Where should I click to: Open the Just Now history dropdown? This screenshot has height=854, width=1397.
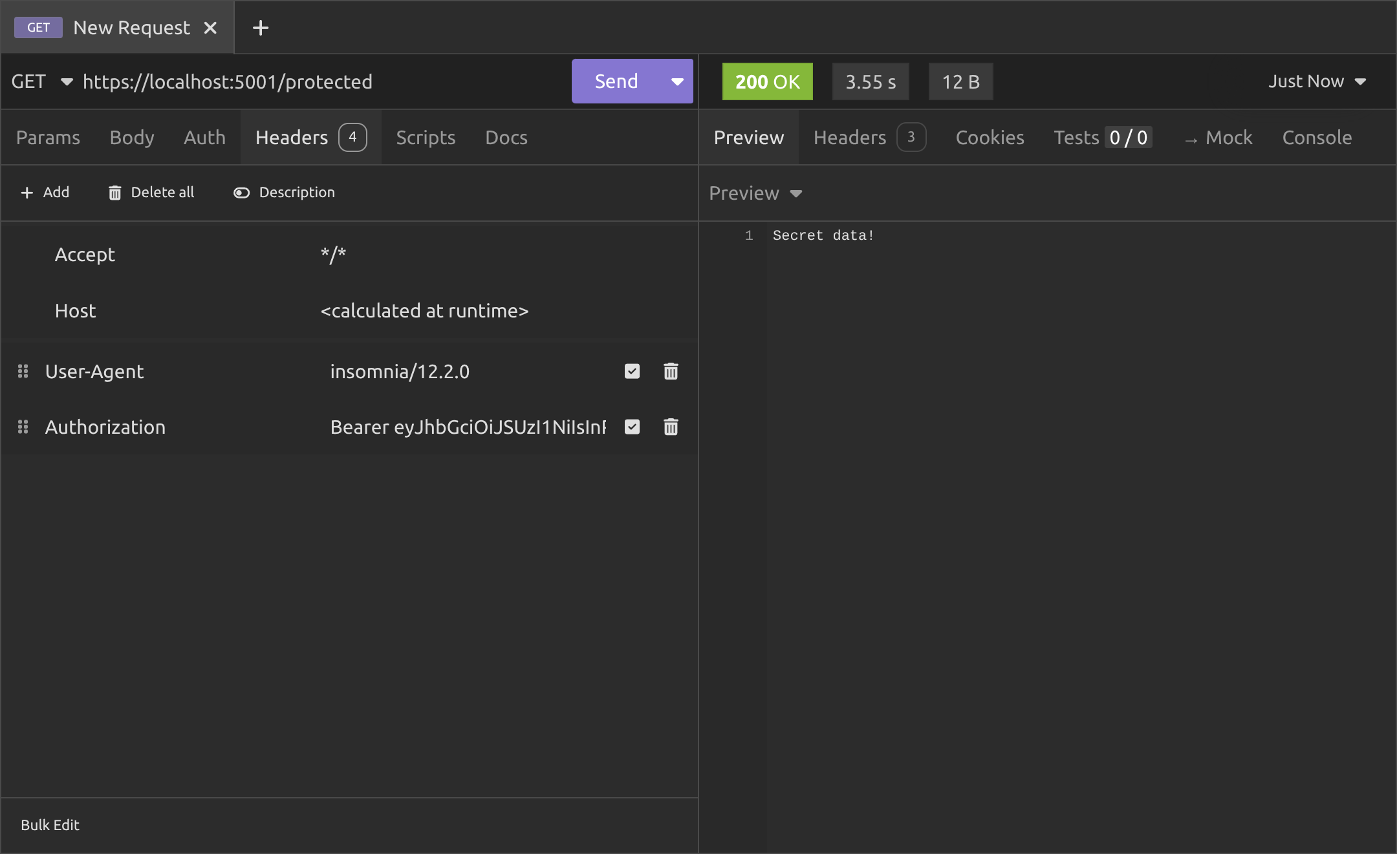click(1317, 81)
